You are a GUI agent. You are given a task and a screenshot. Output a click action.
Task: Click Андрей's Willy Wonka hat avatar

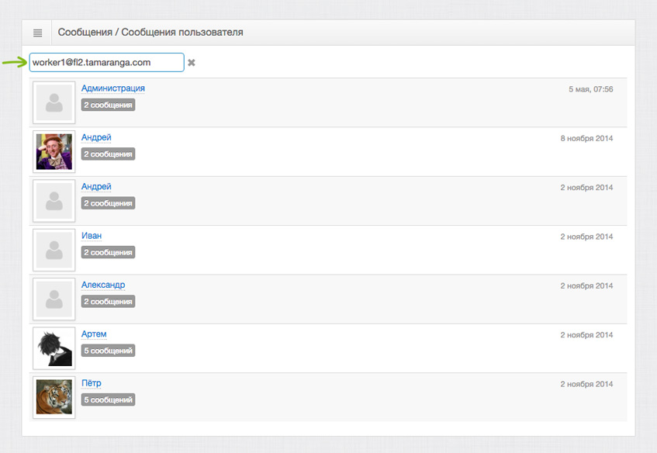click(54, 152)
